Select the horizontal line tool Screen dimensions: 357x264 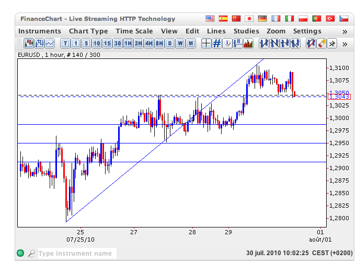pyautogui.click(x=285, y=43)
